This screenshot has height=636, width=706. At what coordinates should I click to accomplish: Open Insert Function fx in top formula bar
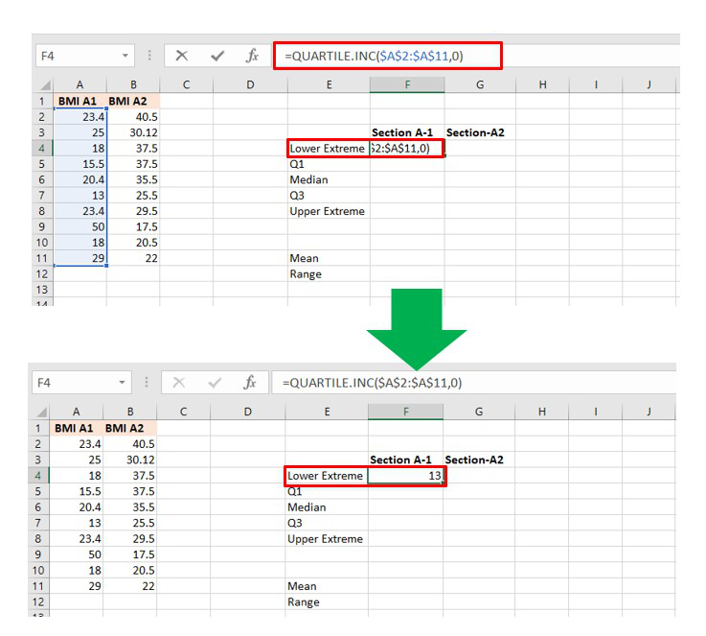[252, 56]
